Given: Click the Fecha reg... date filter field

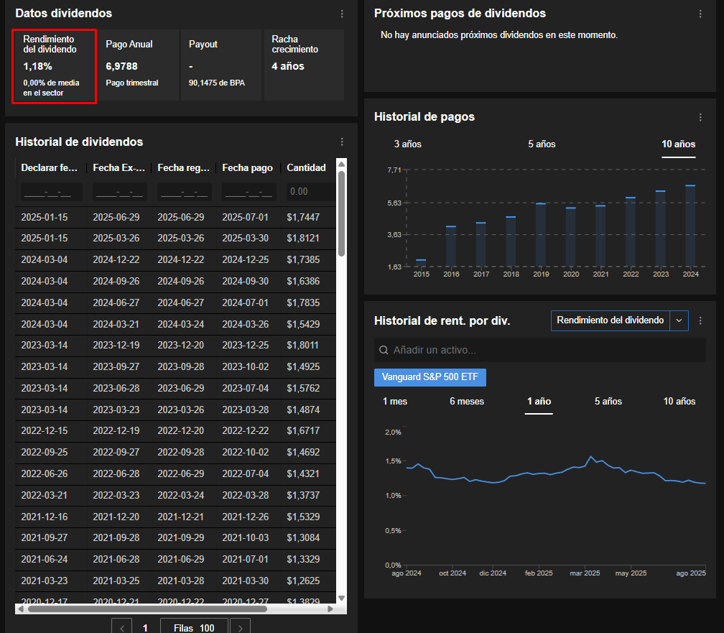Looking at the screenshot, I should click(185, 192).
